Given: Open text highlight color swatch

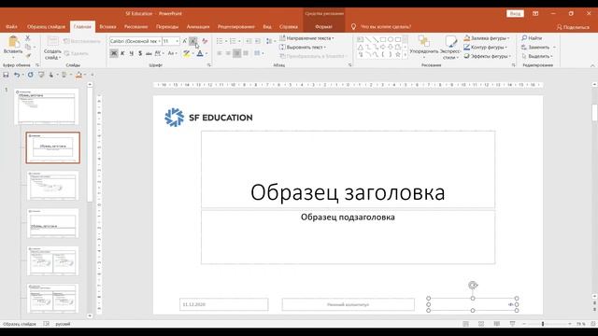Looking at the screenshot, I should [187, 53].
